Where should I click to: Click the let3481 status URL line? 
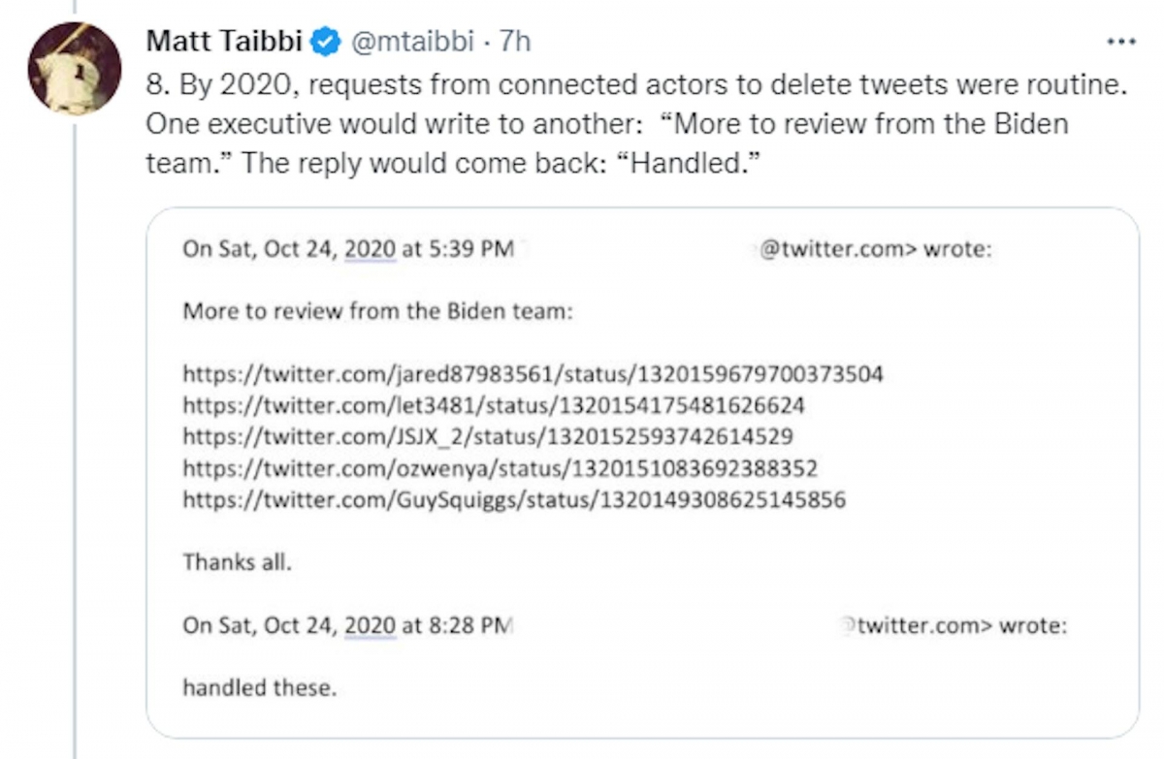(493, 405)
